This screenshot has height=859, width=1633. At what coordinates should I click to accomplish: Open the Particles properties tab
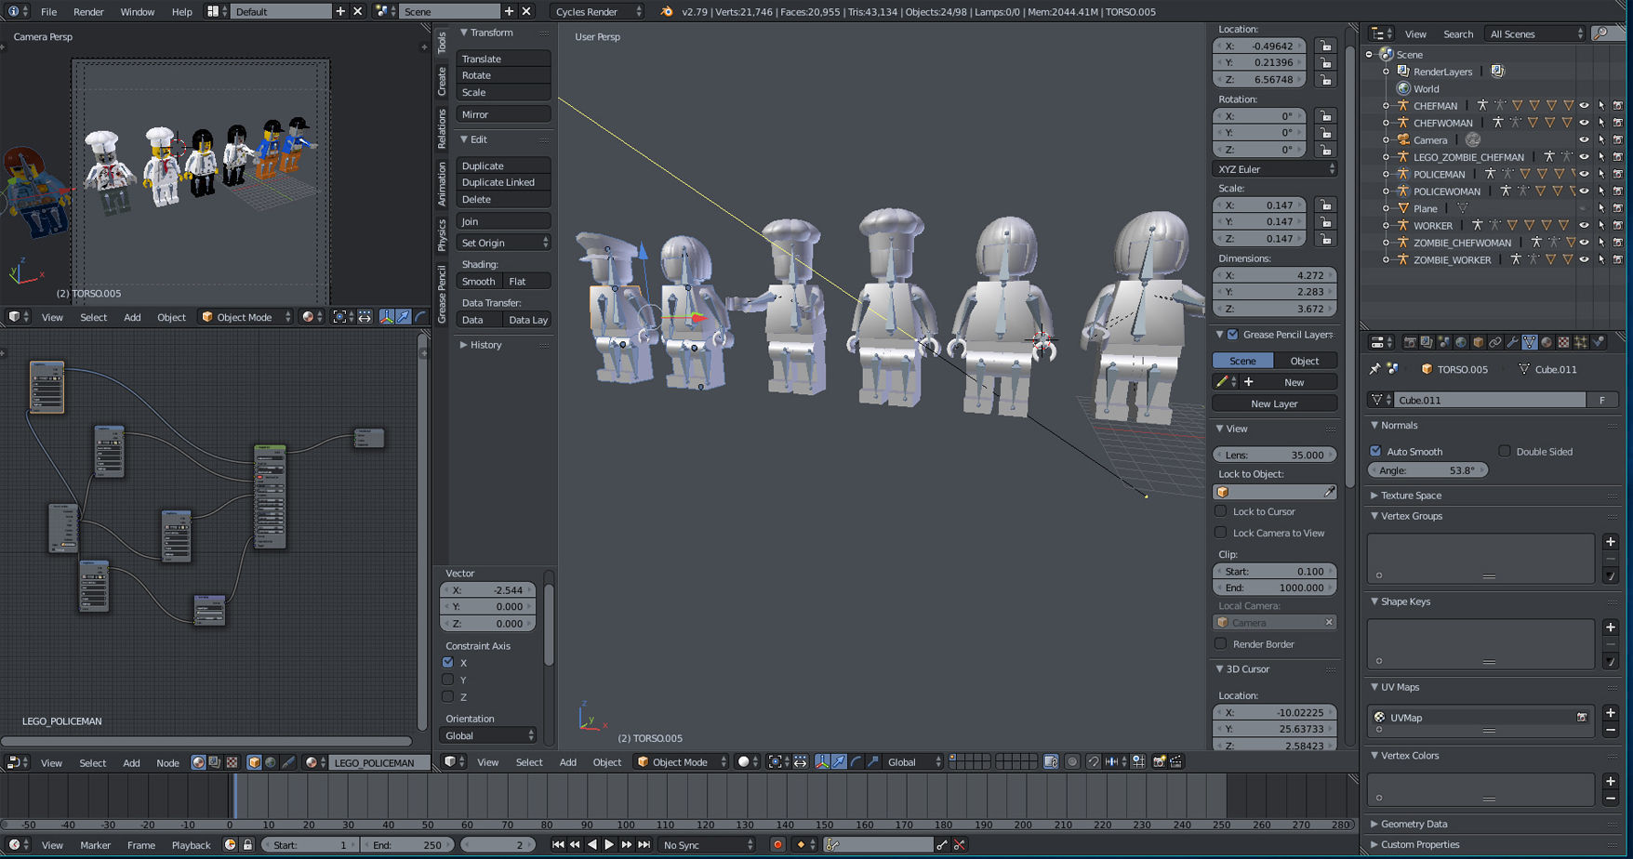tap(1581, 342)
